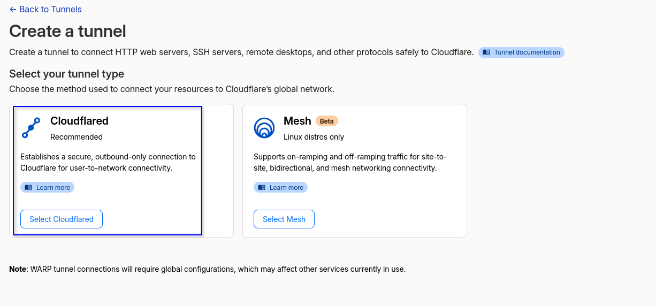
Task: Go back to Tunnels page
Action: pos(45,9)
